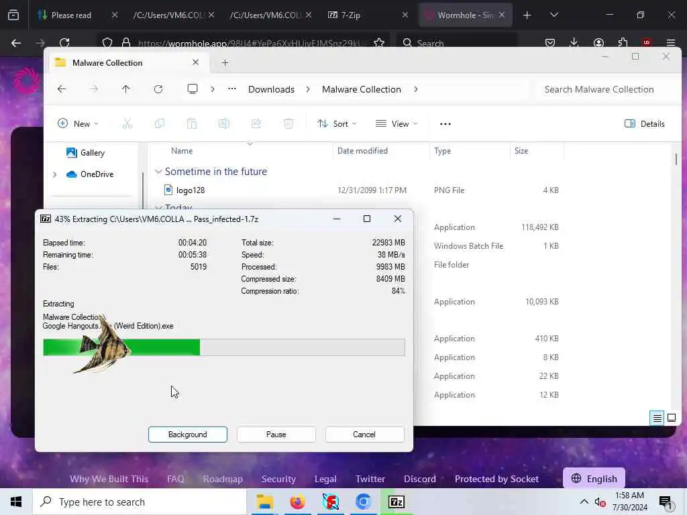Image resolution: width=687 pixels, height=515 pixels.
Task: Open the Sort dropdown menu
Action: (337, 124)
